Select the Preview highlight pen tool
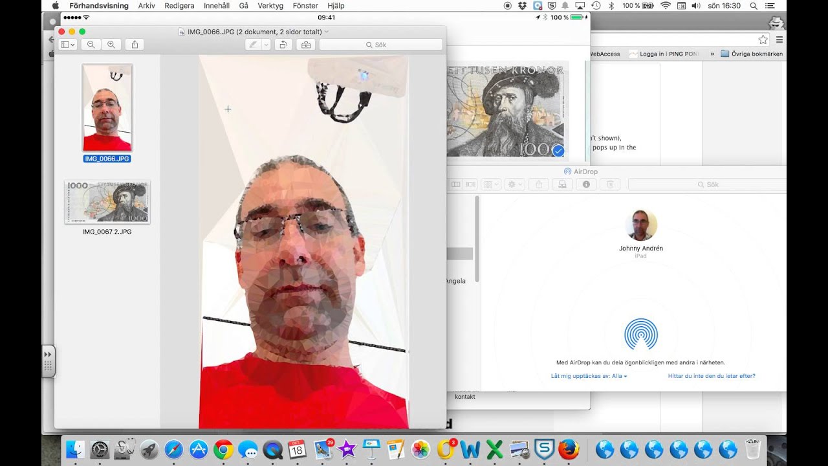 (x=253, y=45)
